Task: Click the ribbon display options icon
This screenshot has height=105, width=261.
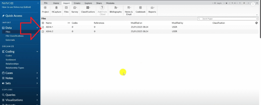Action: tap(244, 3)
